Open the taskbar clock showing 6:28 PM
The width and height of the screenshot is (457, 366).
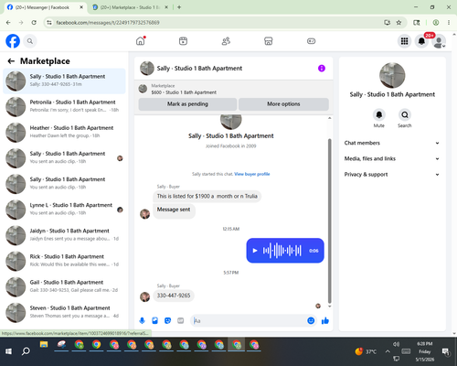[x=424, y=351]
